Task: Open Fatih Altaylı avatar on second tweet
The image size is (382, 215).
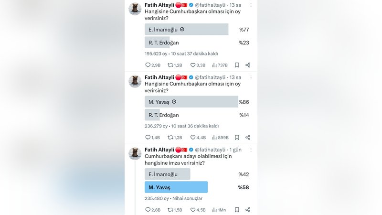Action: coord(135,81)
